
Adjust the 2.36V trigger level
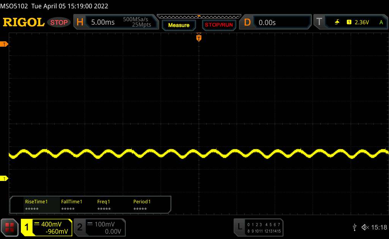click(362, 22)
